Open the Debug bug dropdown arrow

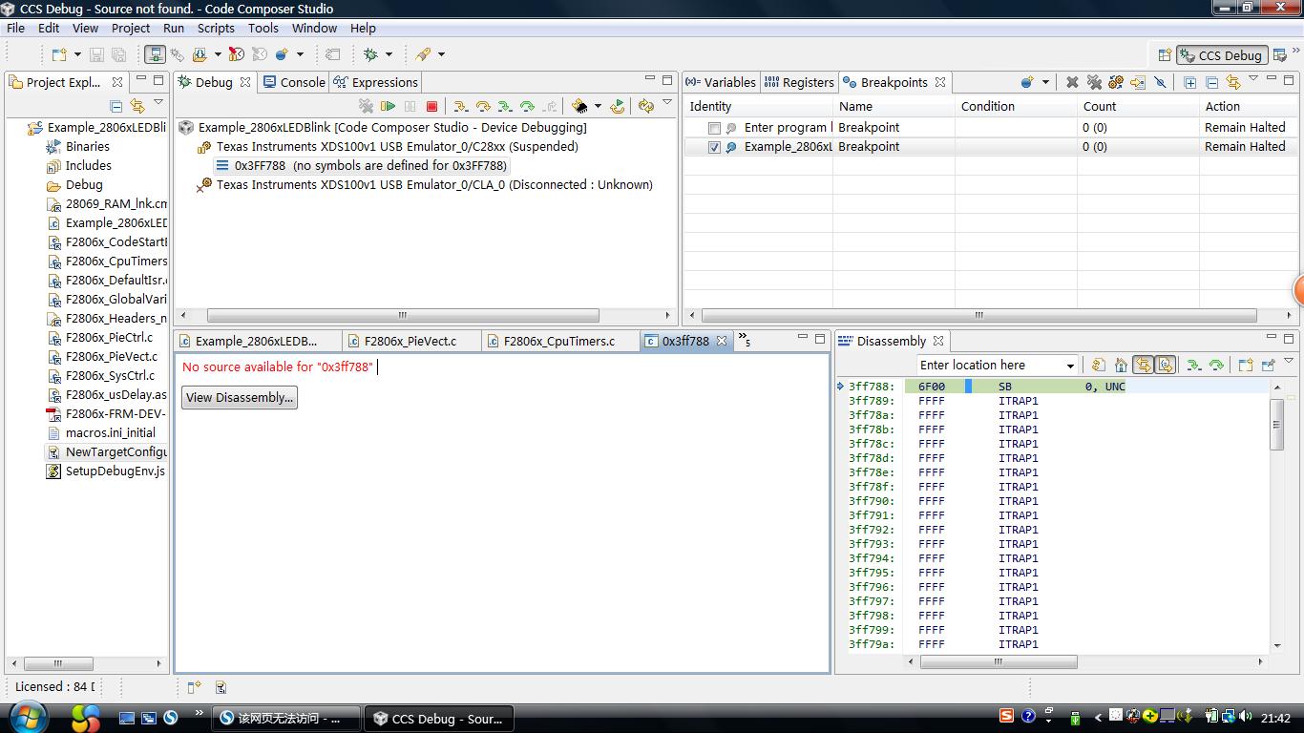coord(389,54)
